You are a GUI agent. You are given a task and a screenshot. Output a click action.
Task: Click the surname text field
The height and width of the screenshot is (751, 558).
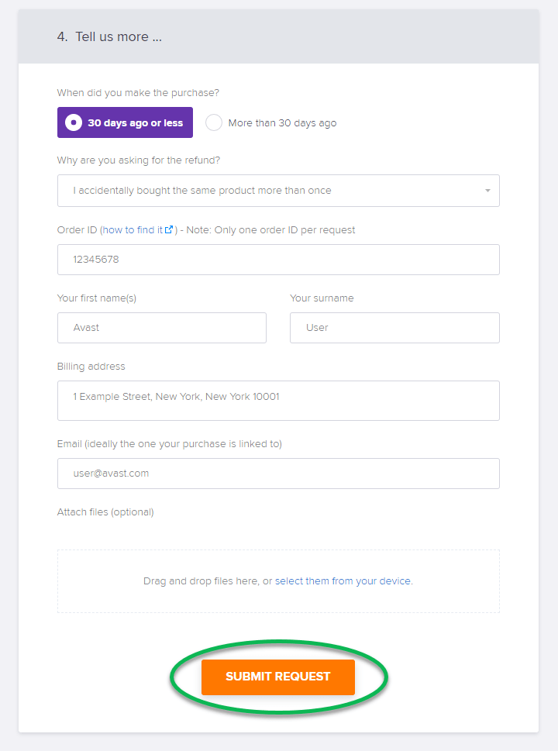[x=394, y=328]
